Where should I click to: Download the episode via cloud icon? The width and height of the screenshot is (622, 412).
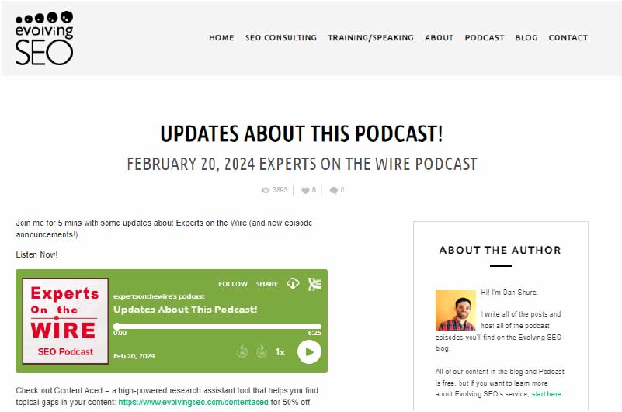tap(294, 283)
